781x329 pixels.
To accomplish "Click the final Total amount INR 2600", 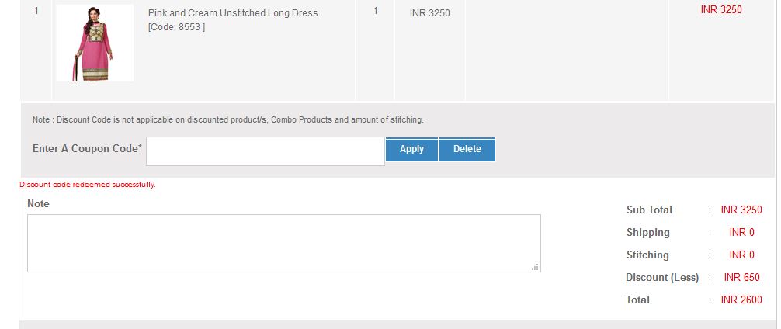I will point(741,300).
